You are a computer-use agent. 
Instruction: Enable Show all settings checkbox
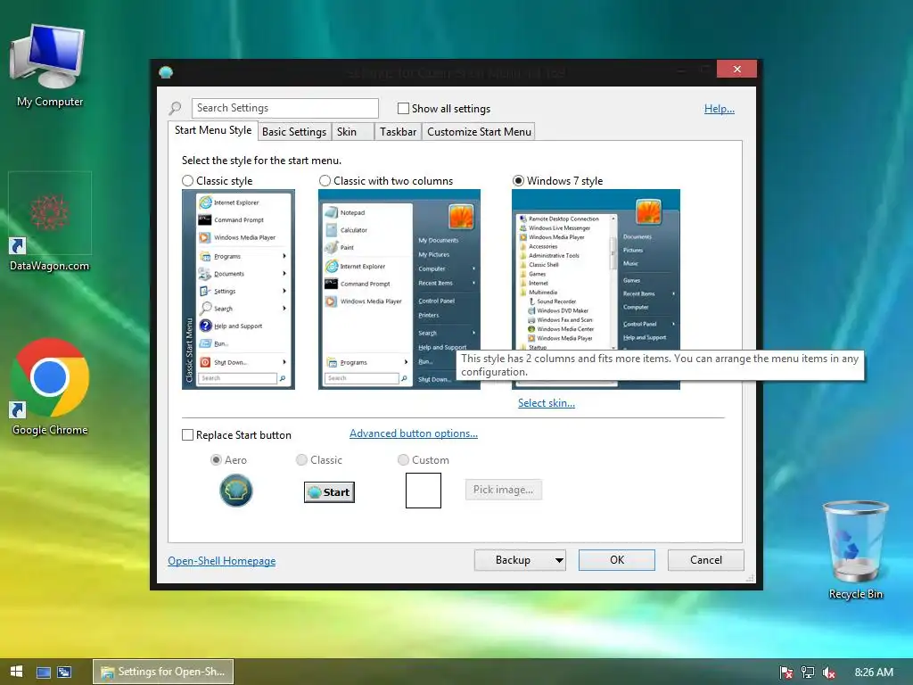403,108
